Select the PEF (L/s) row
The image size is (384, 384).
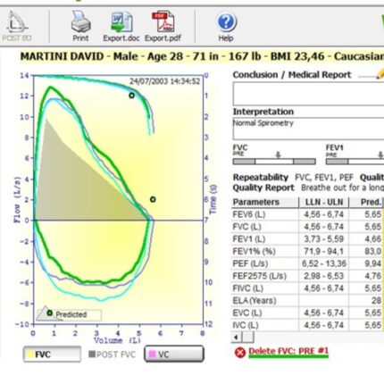coord(308,263)
